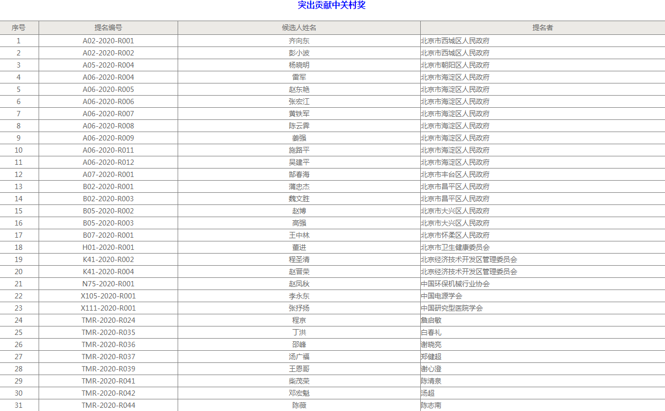Click the 序号 column header

tap(19, 27)
